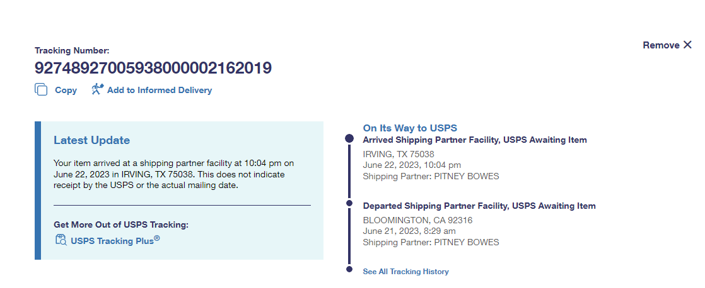Click the X icon beside Remove
The width and height of the screenshot is (705, 288).
687,45
